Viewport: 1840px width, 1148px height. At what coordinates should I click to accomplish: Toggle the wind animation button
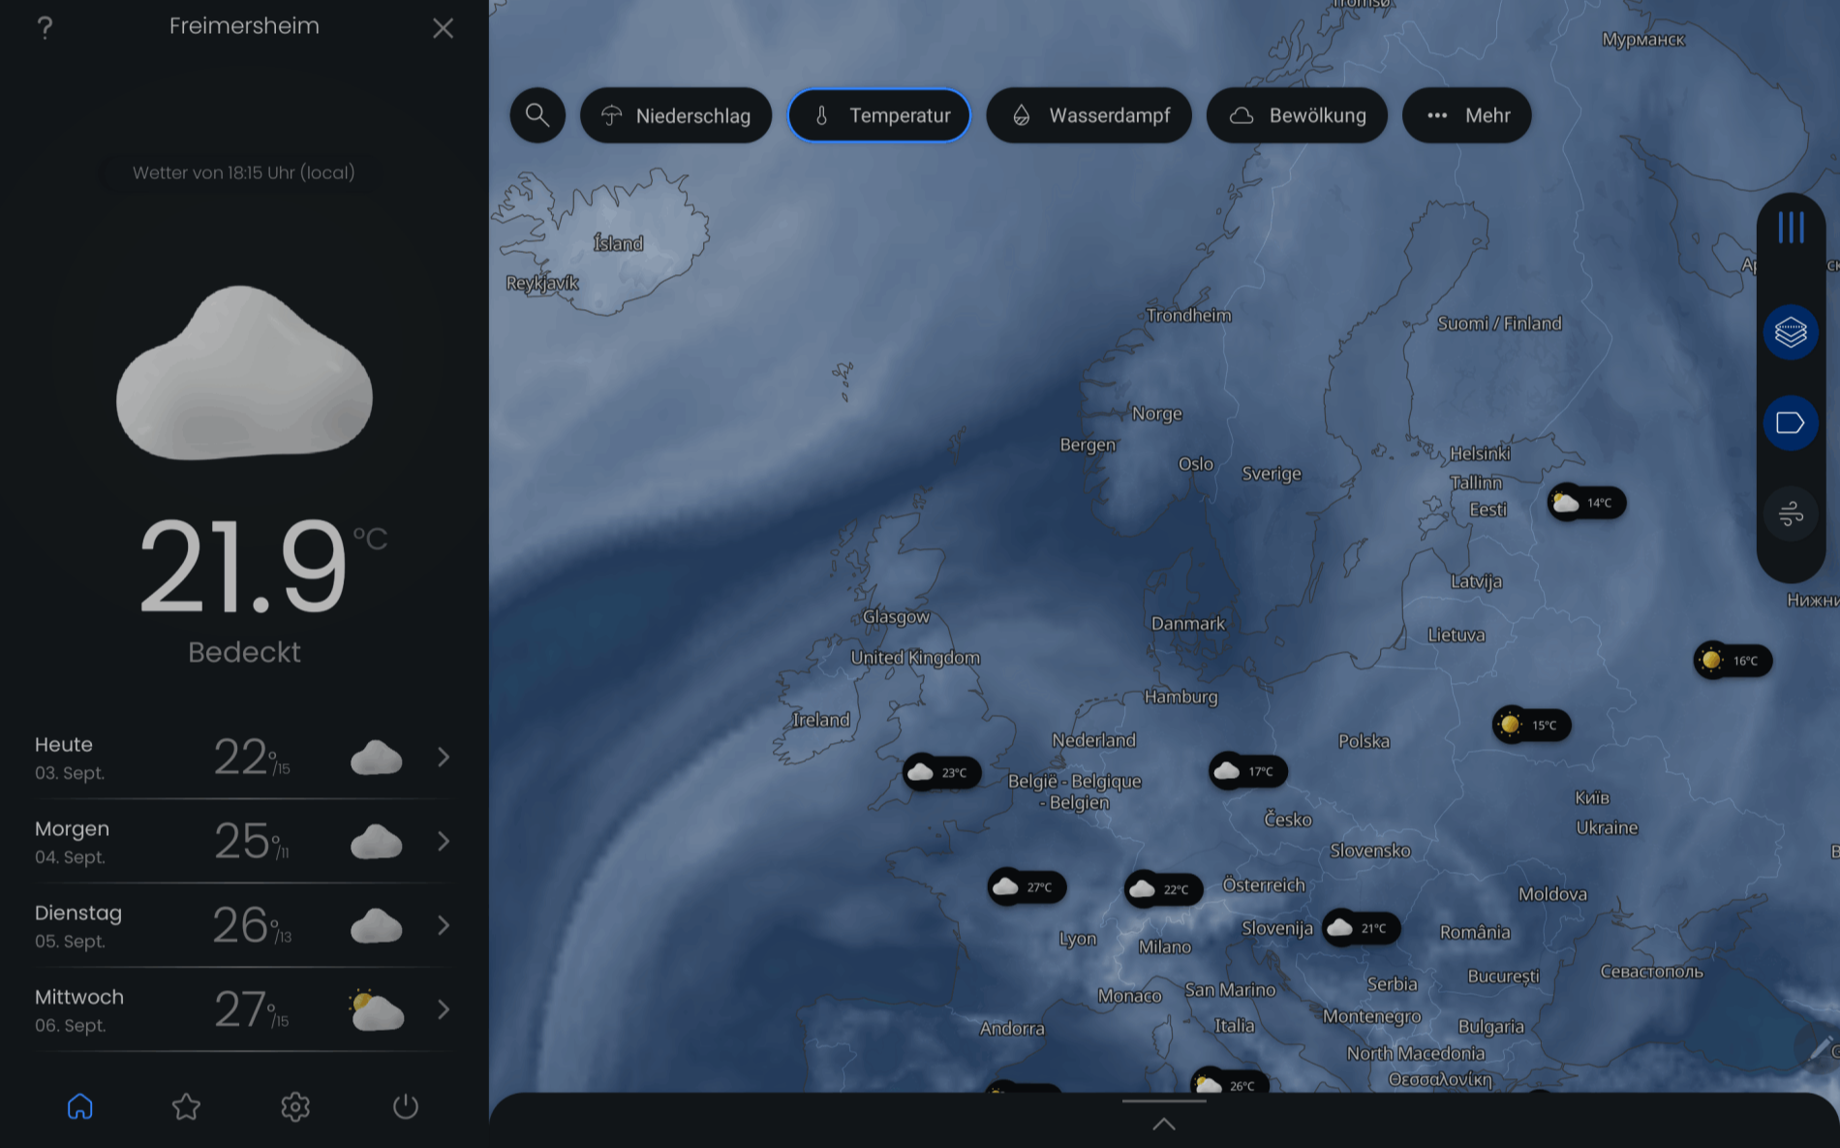(x=1791, y=513)
